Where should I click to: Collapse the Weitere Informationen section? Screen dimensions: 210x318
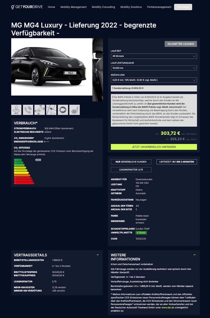(x=194, y=255)
